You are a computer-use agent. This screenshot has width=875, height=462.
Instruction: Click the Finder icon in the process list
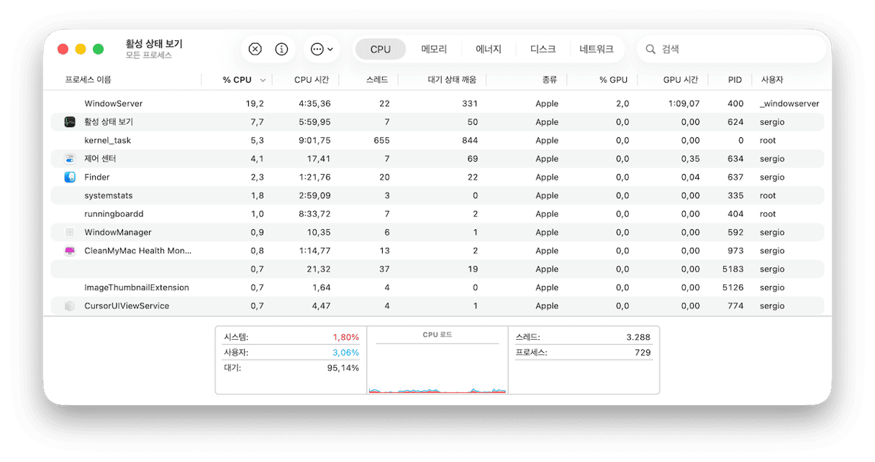click(70, 177)
